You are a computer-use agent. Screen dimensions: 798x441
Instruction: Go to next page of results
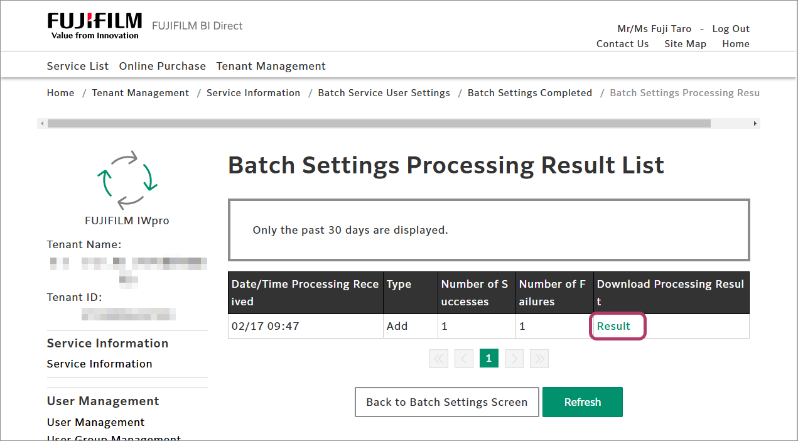514,359
